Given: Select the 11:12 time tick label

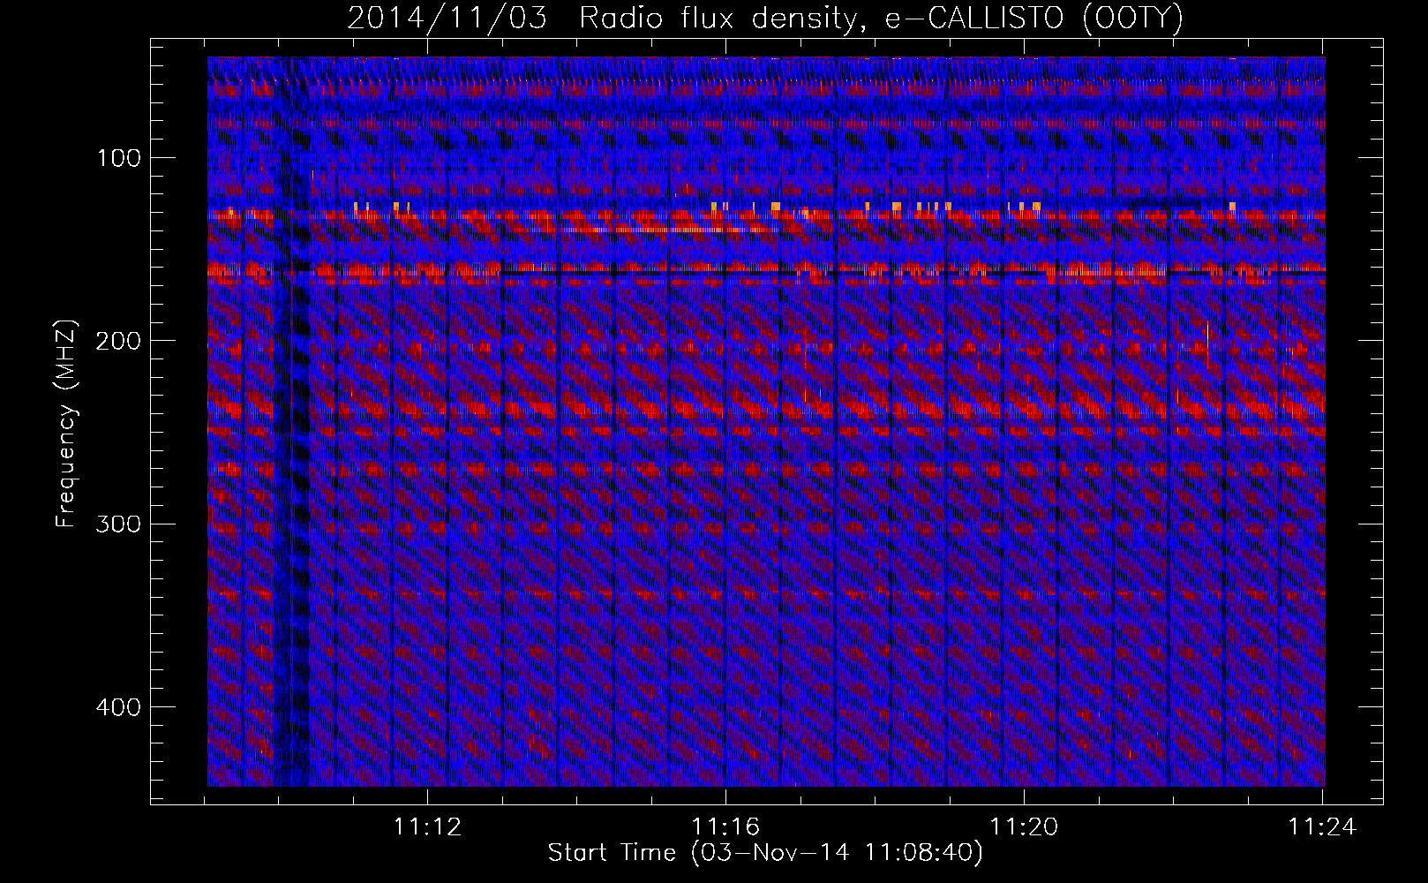Looking at the screenshot, I should [427, 827].
